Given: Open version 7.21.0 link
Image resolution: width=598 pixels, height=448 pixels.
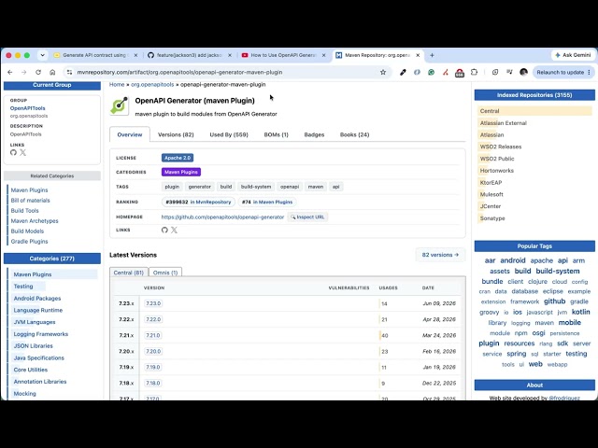Looking at the screenshot, I should pos(153,336).
